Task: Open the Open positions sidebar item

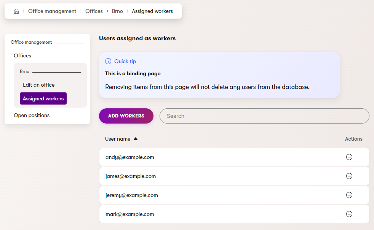Action: (32, 115)
